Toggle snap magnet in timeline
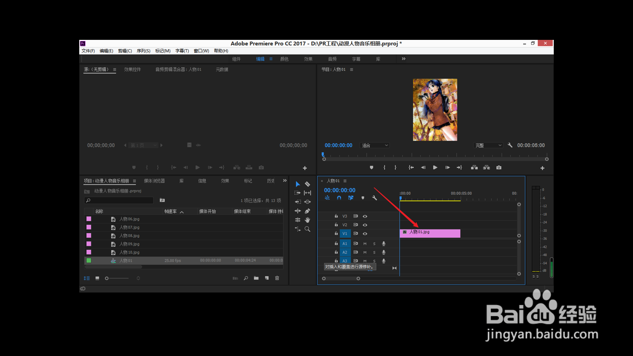 click(x=339, y=198)
